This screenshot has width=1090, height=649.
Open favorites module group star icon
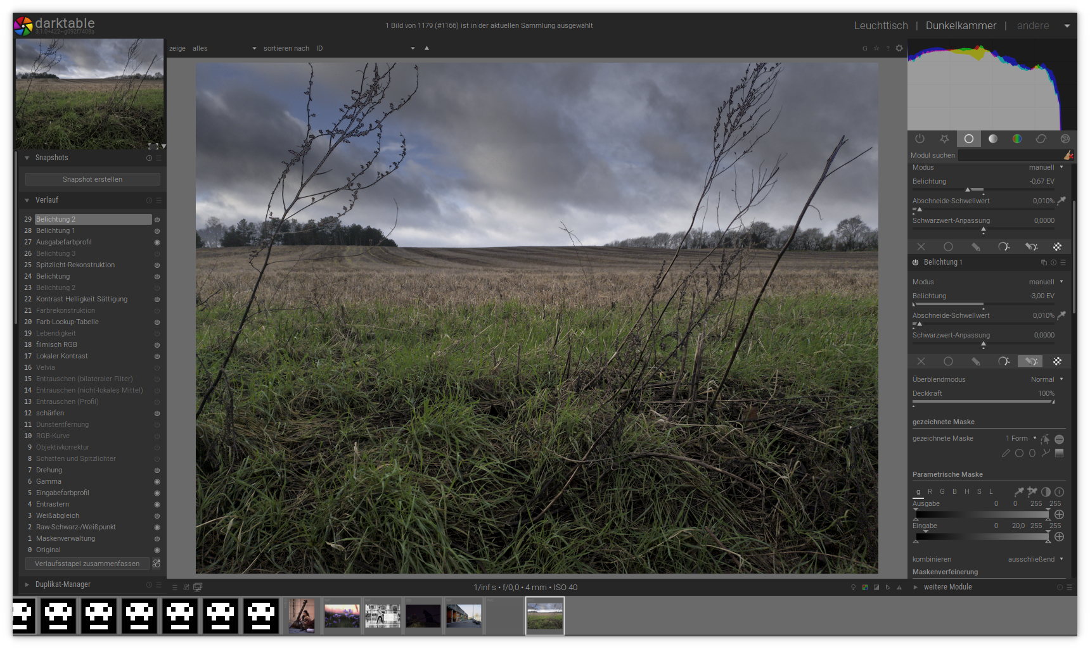(x=944, y=139)
